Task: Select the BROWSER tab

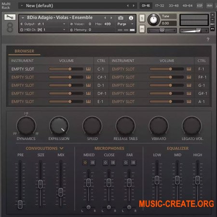Action: pyautogui.click(x=25, y=51)
